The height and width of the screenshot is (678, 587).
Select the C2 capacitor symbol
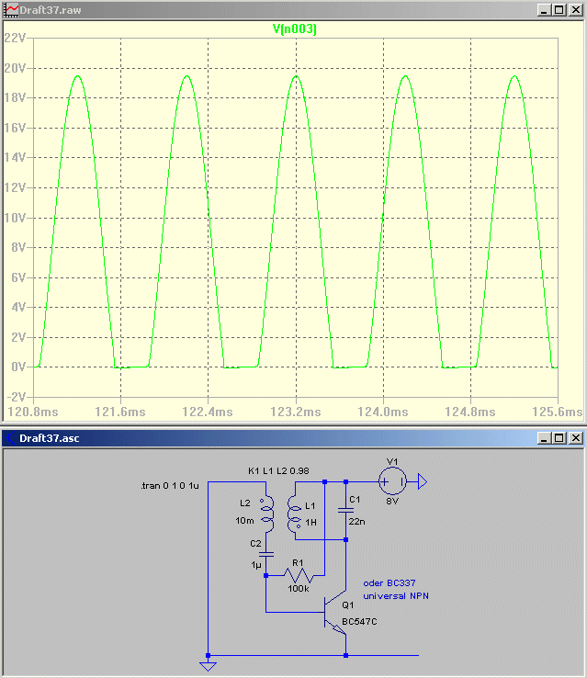tap(265, 554)
